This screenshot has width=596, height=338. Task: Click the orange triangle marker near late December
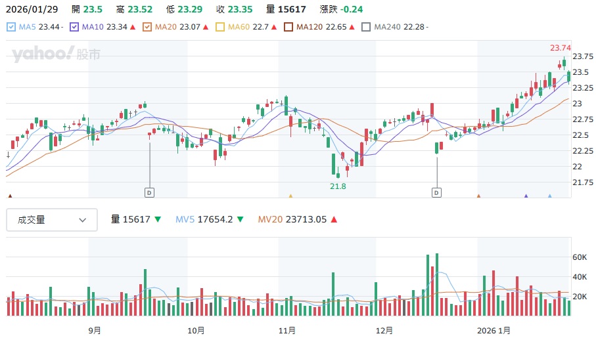pos(478,196)
